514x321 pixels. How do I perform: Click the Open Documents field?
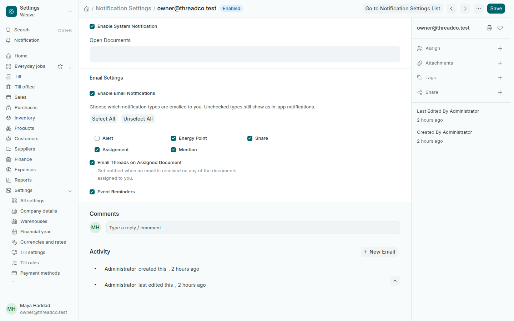point(245,54)
